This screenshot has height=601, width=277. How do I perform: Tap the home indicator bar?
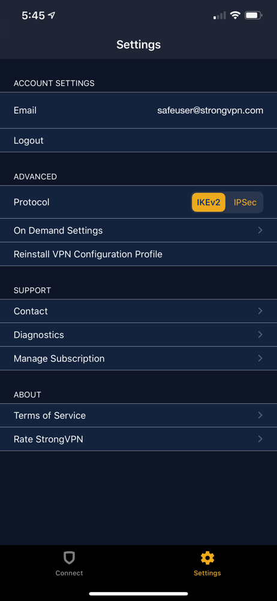pyautogui.click(x=138, y=594)
